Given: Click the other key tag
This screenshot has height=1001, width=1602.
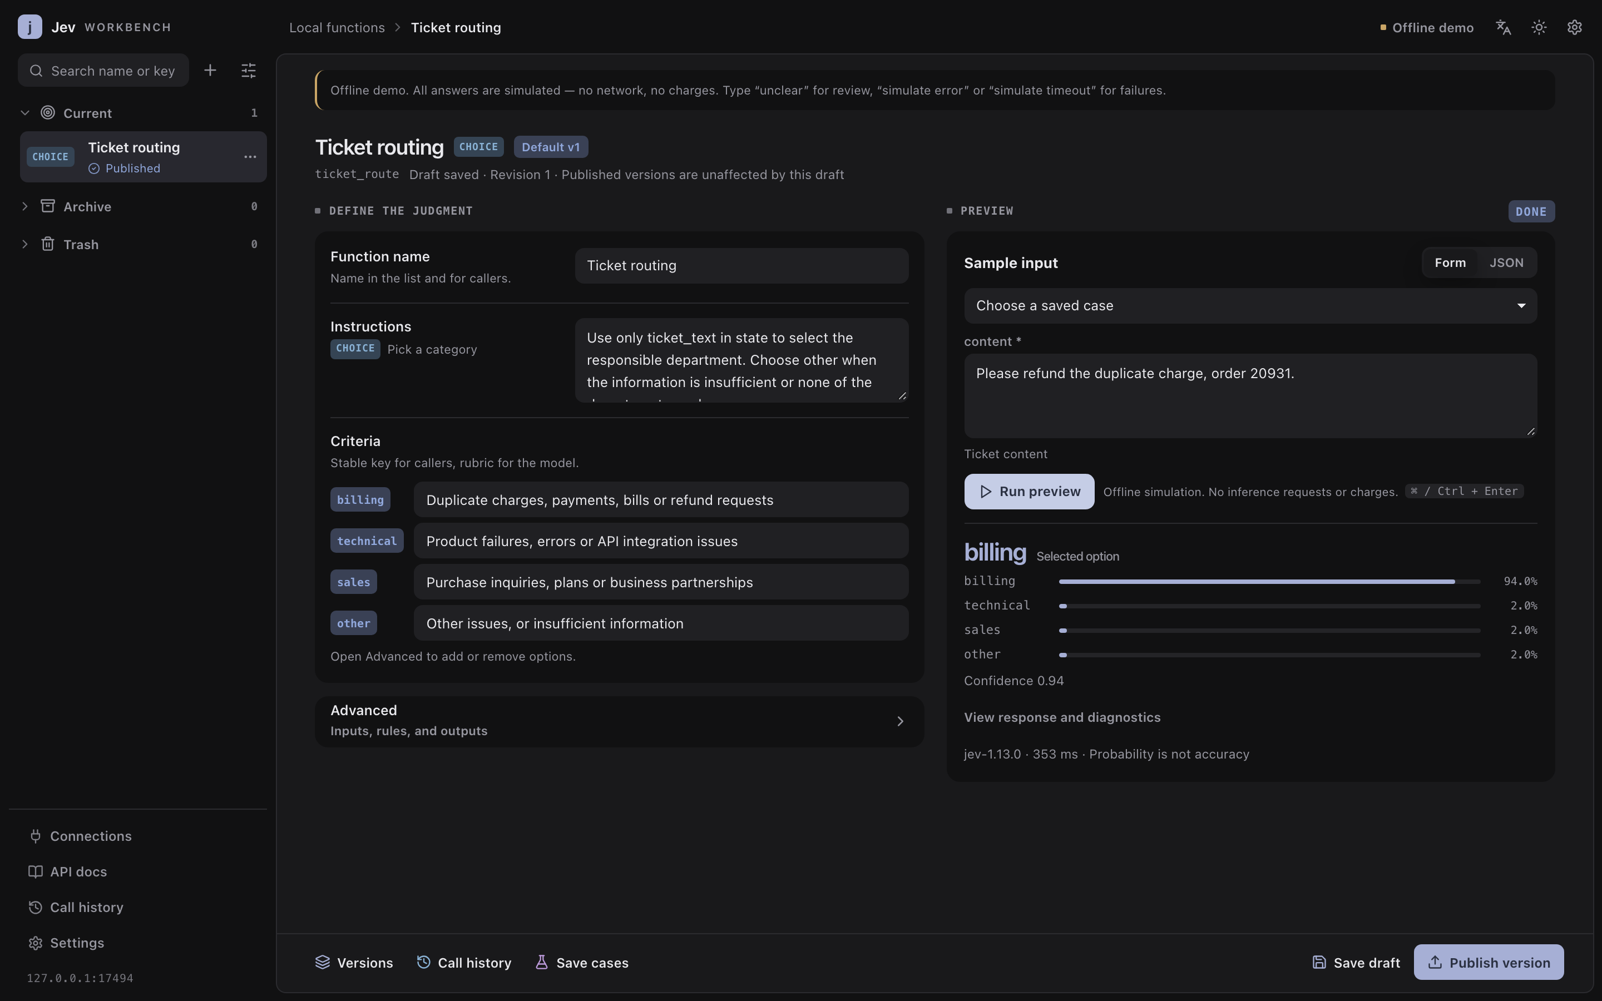Looking at the screenshot, I should coord(354,623).
